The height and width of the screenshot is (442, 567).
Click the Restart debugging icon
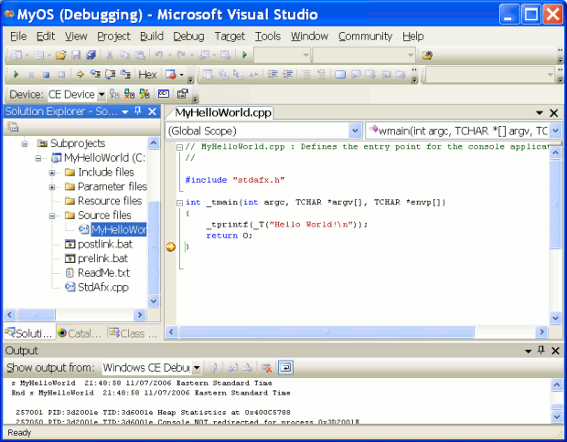tap(61, 74)
